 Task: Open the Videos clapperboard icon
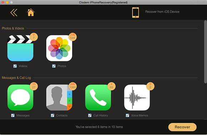[x=20, y=48]
